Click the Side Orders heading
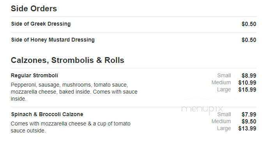Viewport: 272px width, 141px height. [34, 9]
